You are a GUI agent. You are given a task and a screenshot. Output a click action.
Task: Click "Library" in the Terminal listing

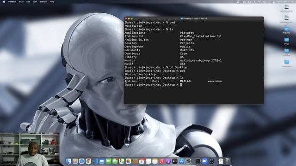coord(130,57)
